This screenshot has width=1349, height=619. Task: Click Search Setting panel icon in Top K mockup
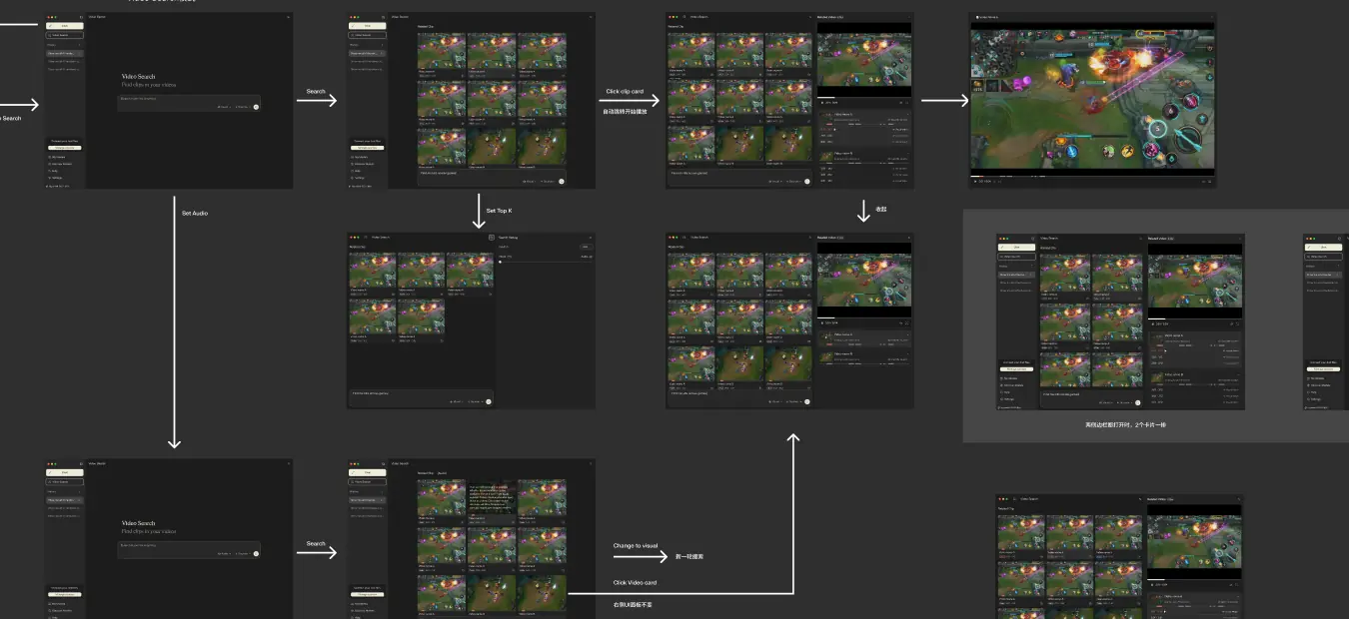492,238
